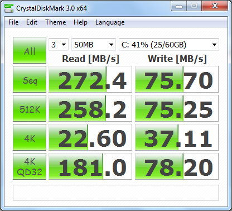Click the Write [MB/s] column header
232x211 pixels.
[177, 59]
